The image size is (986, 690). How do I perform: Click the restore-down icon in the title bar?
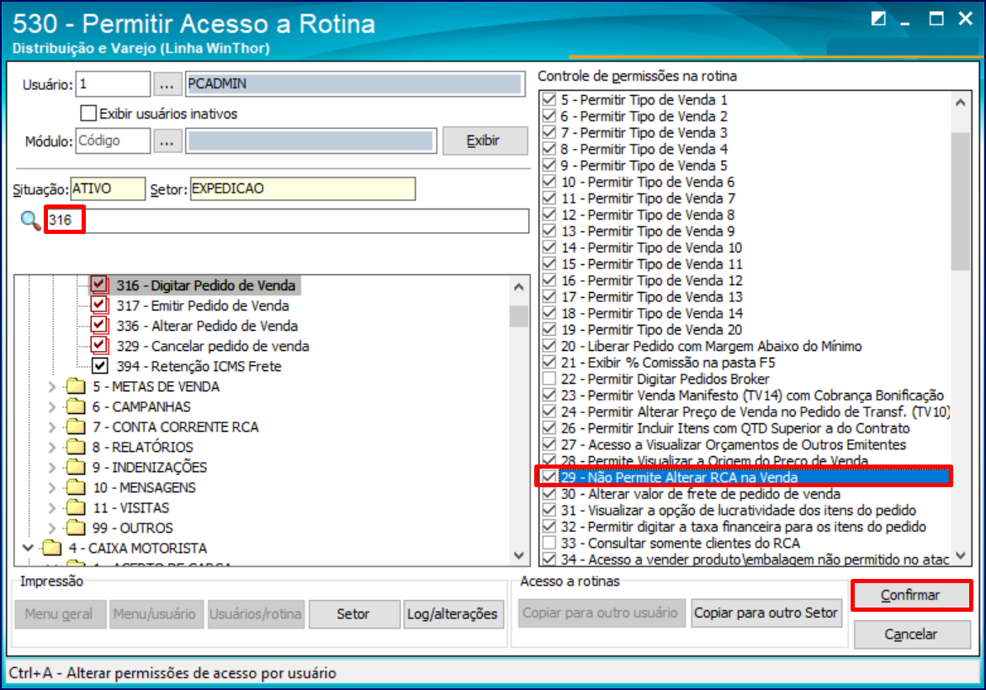[x=877, y=19]
